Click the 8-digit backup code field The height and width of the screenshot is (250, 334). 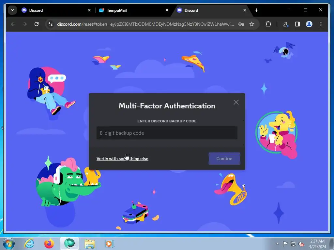tap(167, 133)
